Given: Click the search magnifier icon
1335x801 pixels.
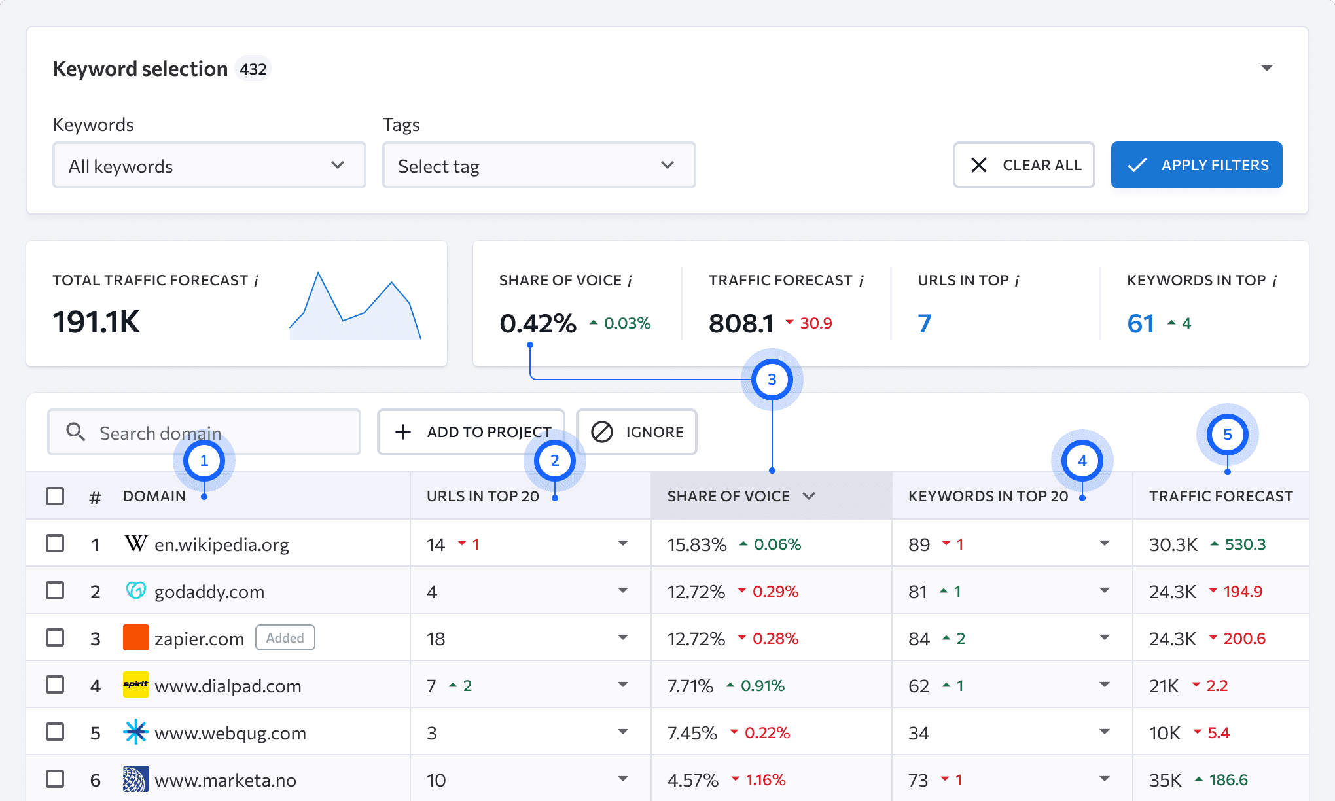Looking at the screenshot, I should [x=76, y=432].
